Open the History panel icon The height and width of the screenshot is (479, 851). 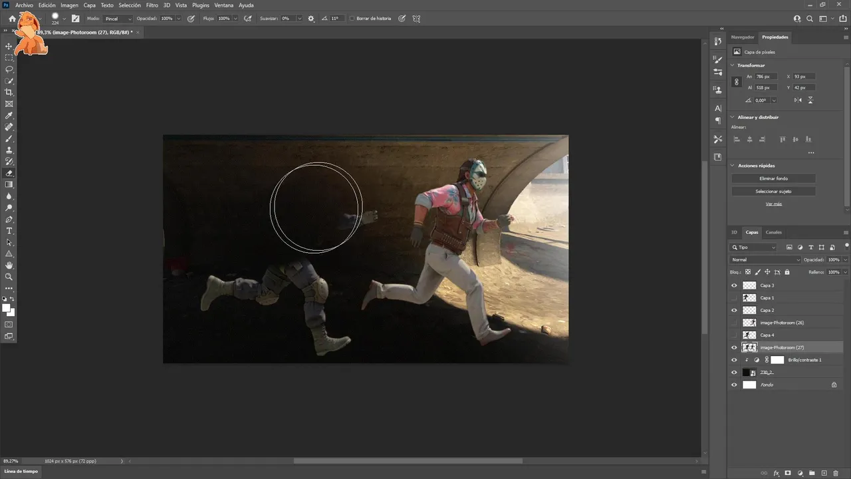click(x=718, y=41)
